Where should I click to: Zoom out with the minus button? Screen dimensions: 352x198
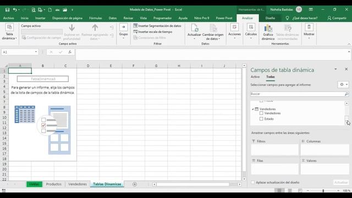[308, 191]
